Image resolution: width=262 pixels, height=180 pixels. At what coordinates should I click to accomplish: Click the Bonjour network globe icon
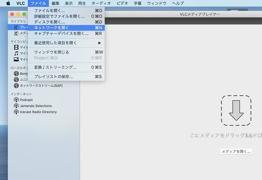click(16, 74)
